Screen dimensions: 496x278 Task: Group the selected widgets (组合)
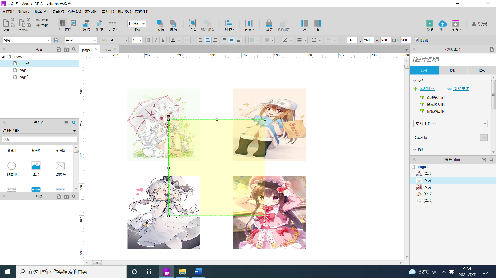tap(193, 25)
